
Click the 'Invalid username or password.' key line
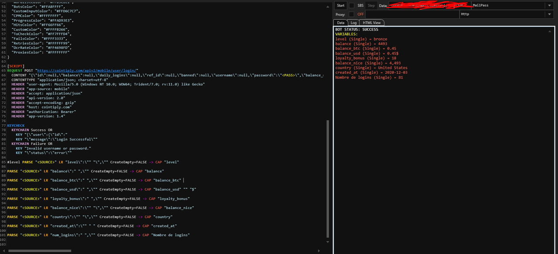[54, 148]
